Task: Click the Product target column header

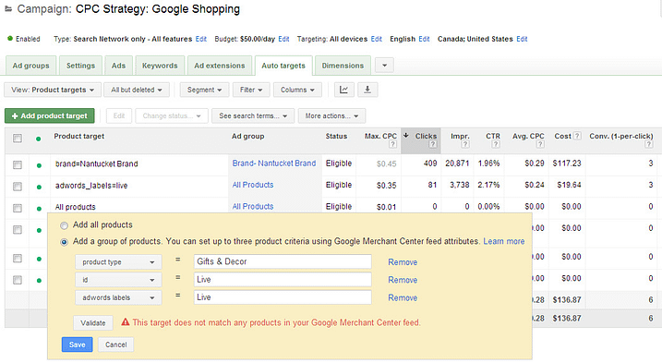Action: 79,136
